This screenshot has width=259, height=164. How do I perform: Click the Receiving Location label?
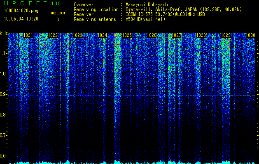pos(96,9)
